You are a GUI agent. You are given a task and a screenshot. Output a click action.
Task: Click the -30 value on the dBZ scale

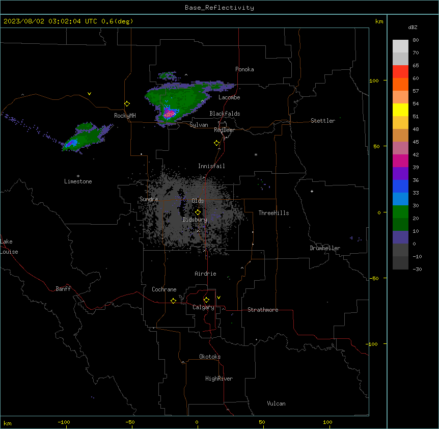pyautogui.click(x=417, y=269)
